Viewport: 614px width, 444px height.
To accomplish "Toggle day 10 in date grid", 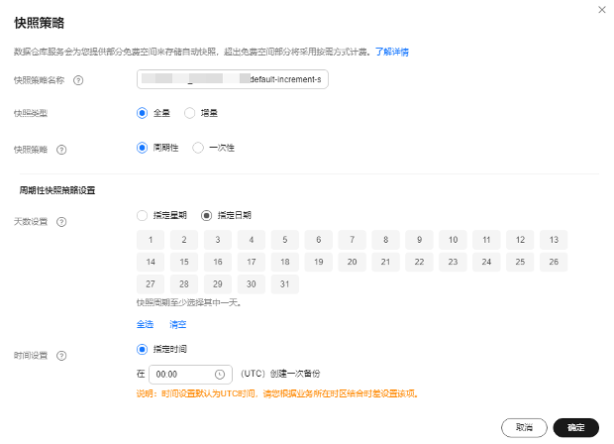I will 453,240.
